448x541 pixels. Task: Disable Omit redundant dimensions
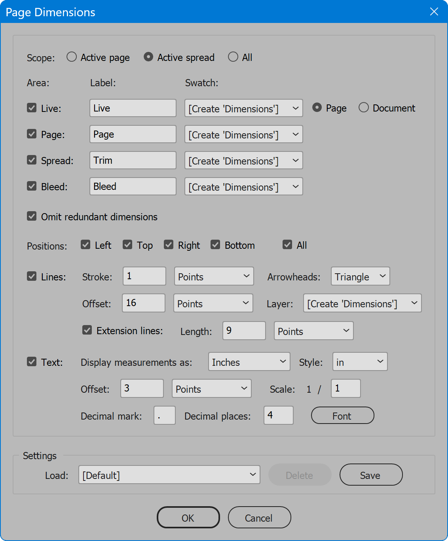click(32, 216)
